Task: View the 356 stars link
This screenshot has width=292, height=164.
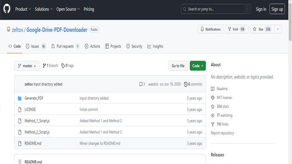Action: (220, 106)
